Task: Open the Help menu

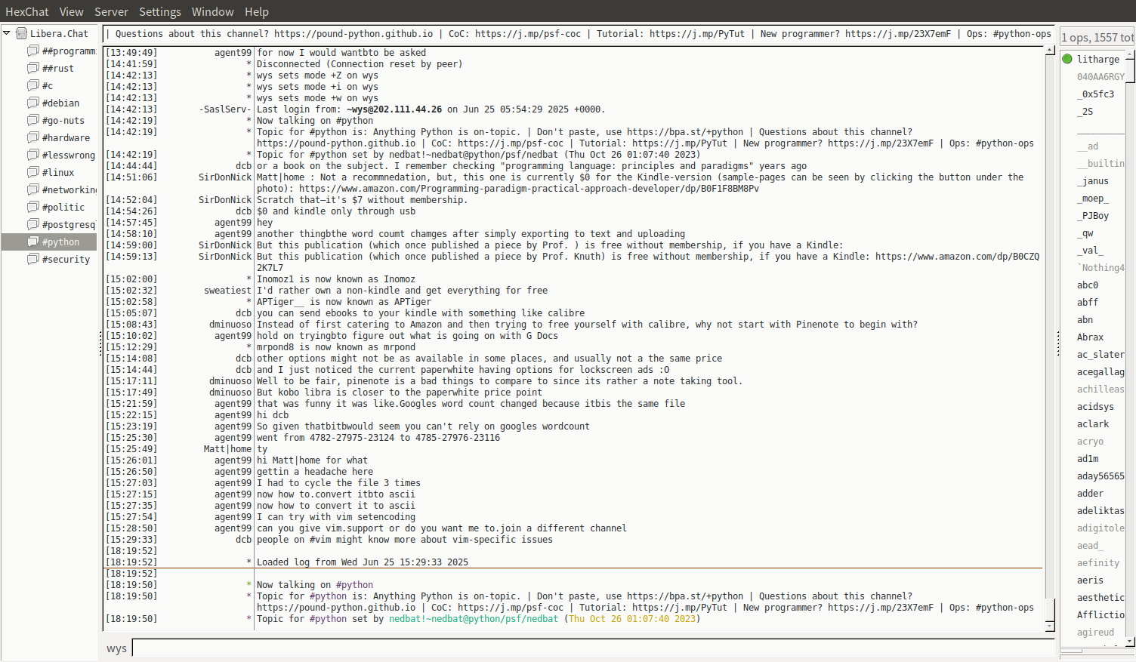Action: pos(257,11)
